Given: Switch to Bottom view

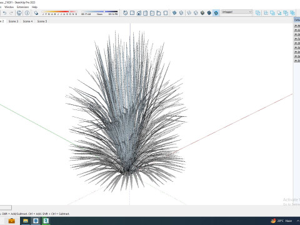Looking at the screenshot, I should click(166, 13).
